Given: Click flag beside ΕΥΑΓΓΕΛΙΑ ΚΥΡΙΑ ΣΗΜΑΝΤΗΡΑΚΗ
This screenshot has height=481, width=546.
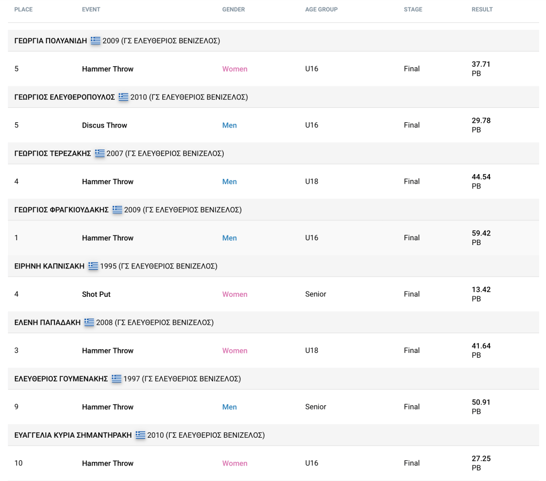Looking at the screenshot, I should (x=140, y=435).
